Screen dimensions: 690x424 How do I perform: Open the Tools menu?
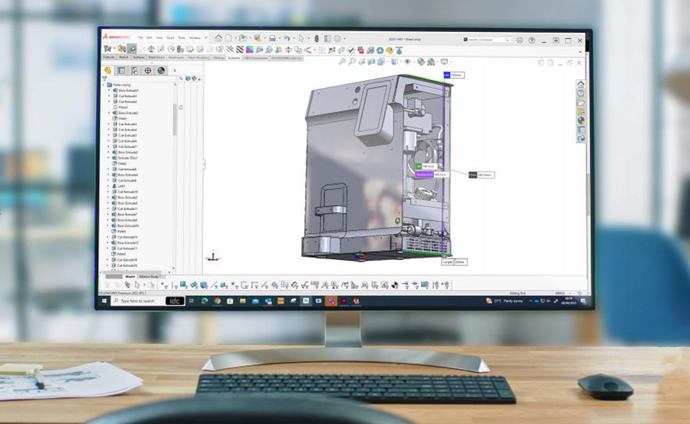click(181, 38)
